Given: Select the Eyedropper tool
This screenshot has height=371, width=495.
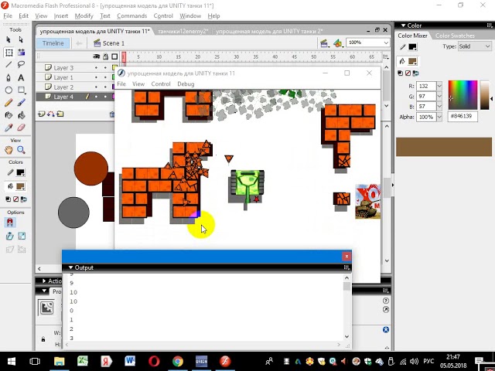Looking at the screenshot, I should 9,128.
